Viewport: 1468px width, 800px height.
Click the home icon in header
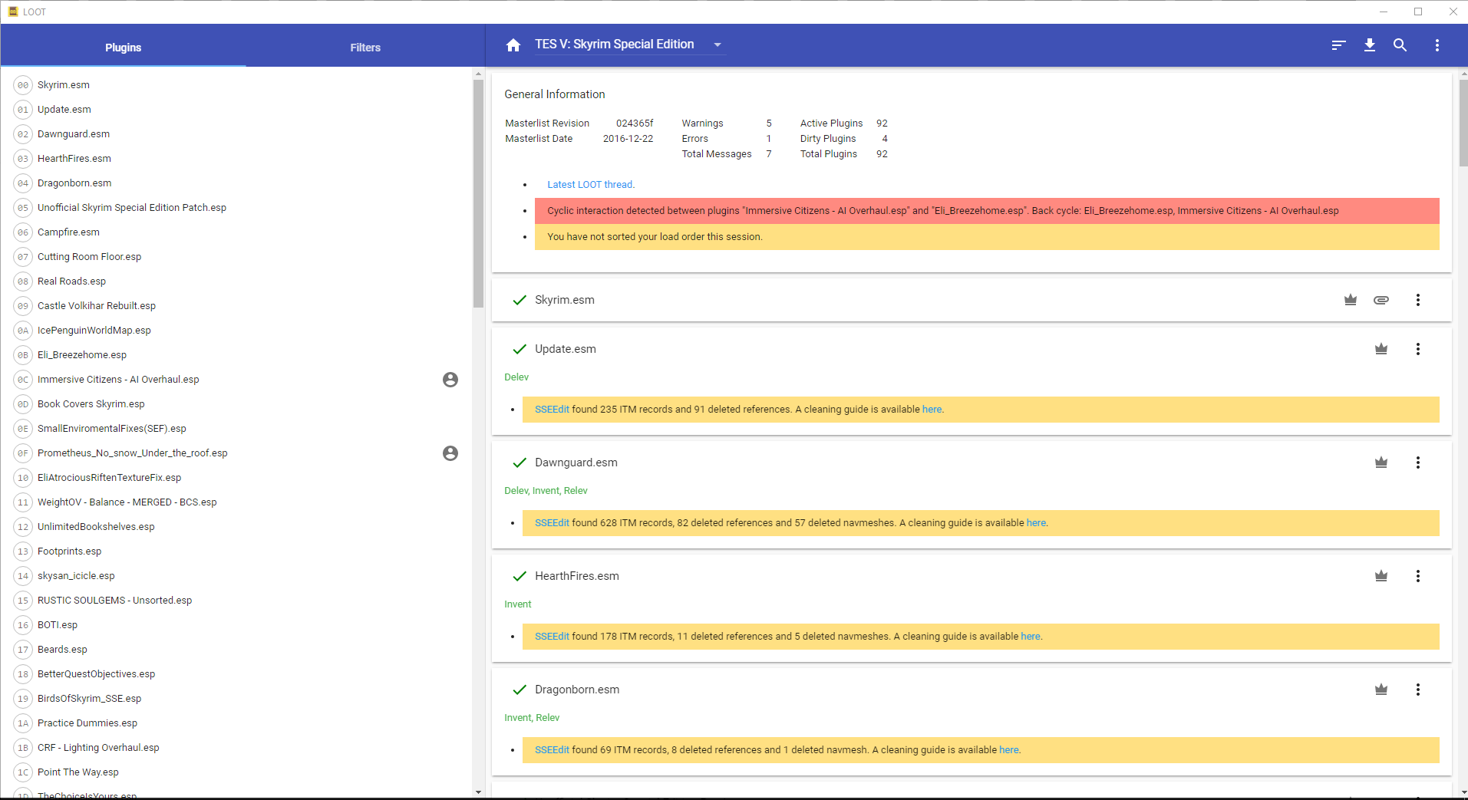coord(513,45)
